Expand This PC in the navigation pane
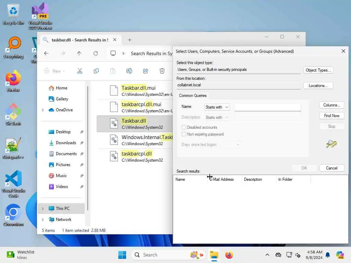351x263 pixels. click(x=43, y=209)
